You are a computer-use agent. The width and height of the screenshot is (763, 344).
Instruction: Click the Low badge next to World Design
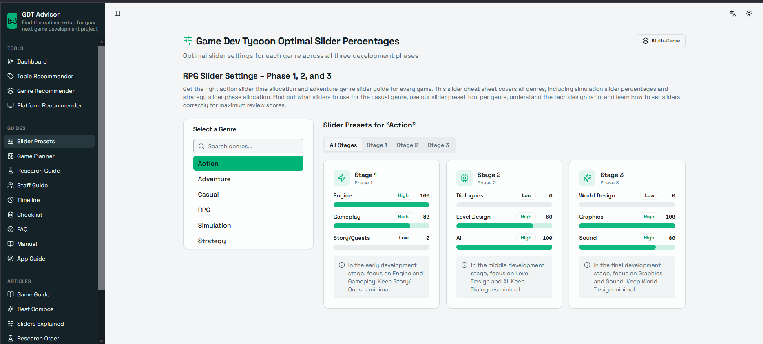click(x=649, y=195)
